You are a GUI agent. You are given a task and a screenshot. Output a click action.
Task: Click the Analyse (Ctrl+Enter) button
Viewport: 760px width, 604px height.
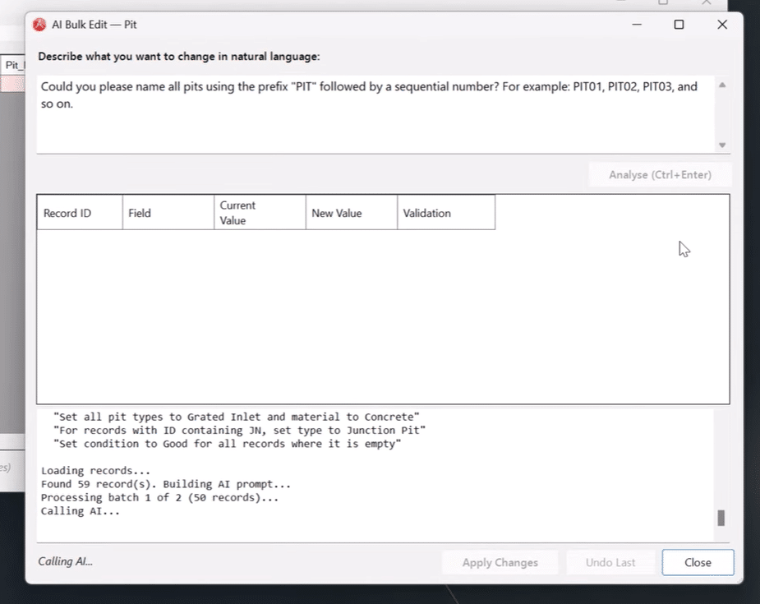pos(660,174)
